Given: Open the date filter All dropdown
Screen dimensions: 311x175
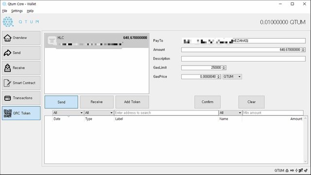Looking at the screenshot, I should tap(68, 113).
